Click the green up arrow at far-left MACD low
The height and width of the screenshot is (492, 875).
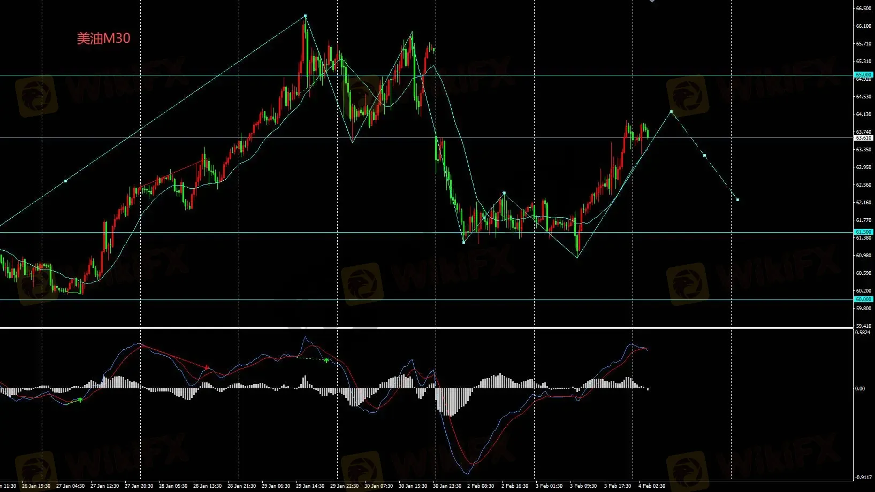coord(80,399)
